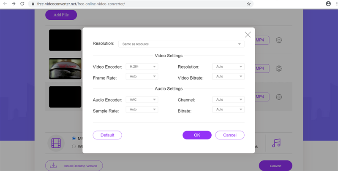Click the Default button
This screenshot has height=171, width=338.
[x=107, y=135]
